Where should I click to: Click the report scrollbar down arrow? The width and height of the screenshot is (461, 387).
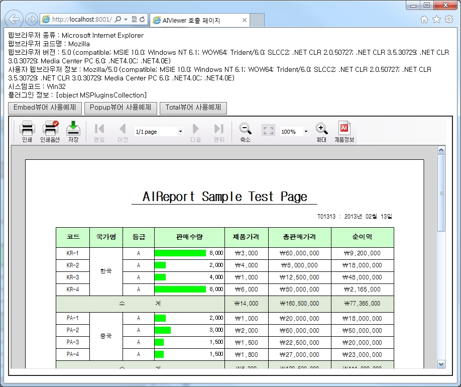click(441, 364)
